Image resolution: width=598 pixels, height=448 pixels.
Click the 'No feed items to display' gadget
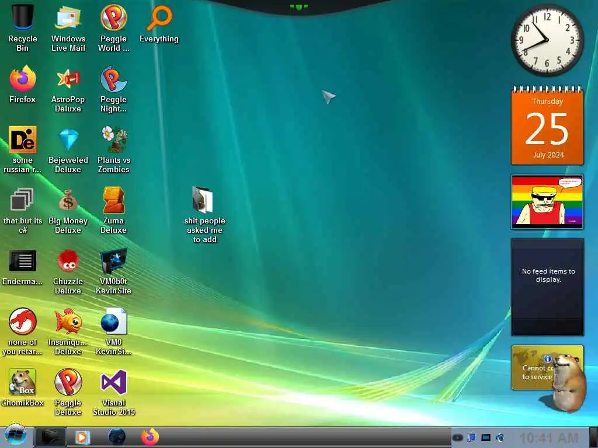click(547, 287)
